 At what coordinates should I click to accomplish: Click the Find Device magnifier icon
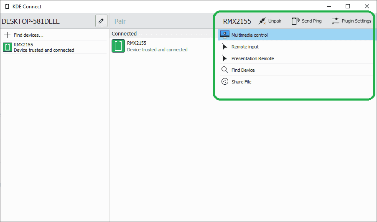point(224,70)
